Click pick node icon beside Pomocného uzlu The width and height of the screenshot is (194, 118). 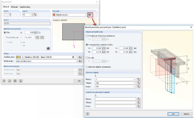tap(37, 37)
